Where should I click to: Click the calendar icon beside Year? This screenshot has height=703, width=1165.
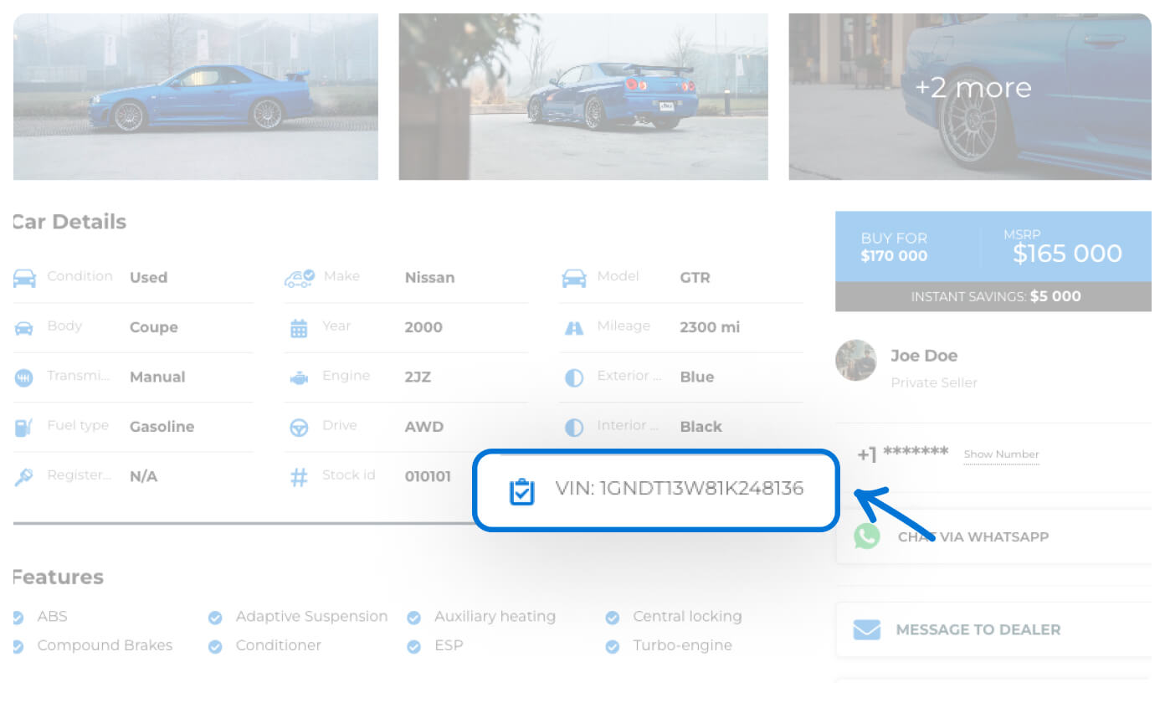299,327
